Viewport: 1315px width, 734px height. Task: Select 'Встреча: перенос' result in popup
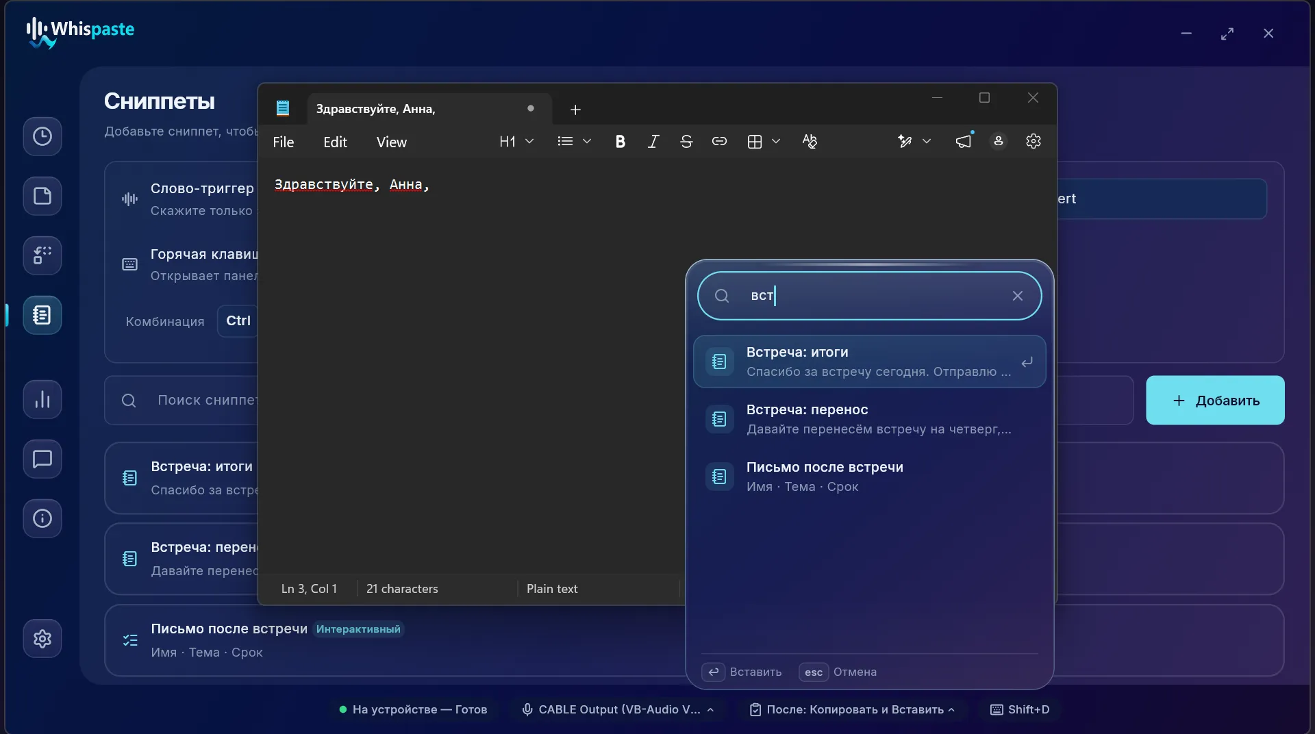(869, 419)
